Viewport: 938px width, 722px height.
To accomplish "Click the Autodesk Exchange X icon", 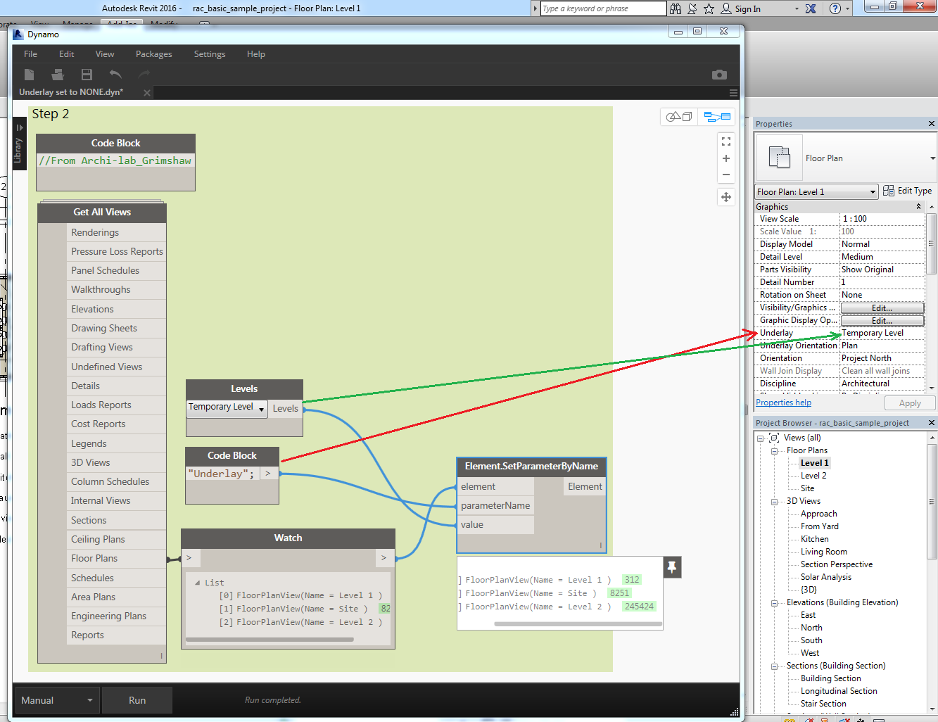I will point(811,8).
